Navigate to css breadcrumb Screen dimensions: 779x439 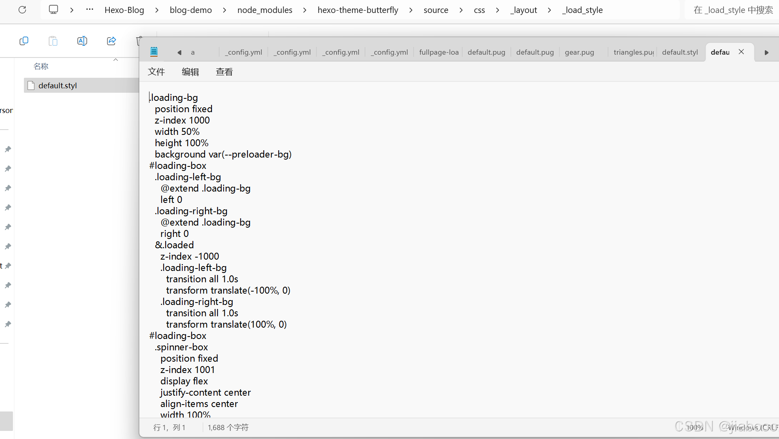pyautogui.click(x=479, y=10)
